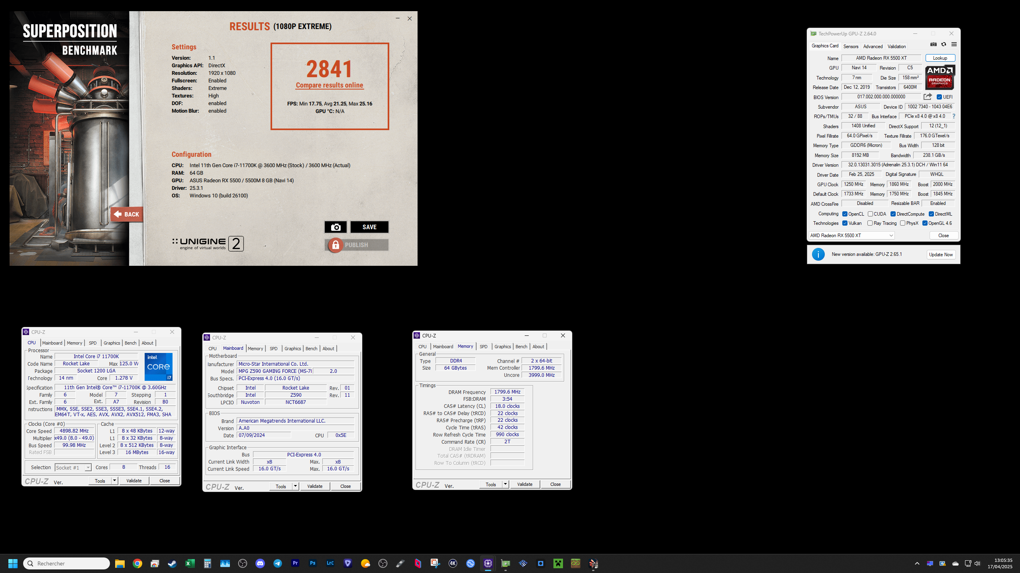Screen dimensions: 1020x573
Task: Switch to CPU-Z from the taskbar
Action: point(488,563)
